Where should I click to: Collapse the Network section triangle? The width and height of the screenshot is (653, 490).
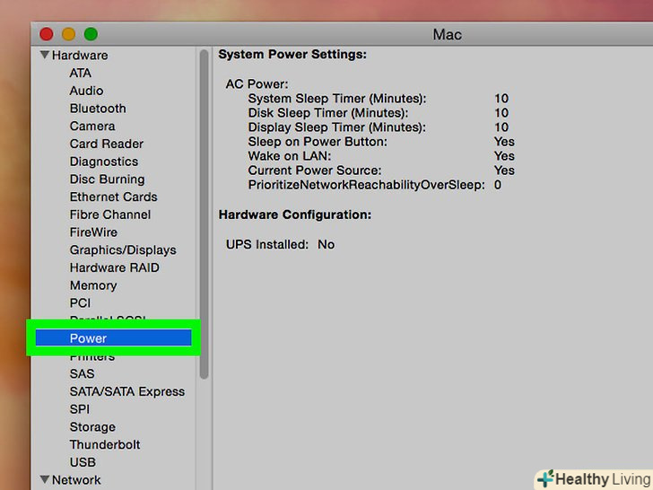click(45, 479)
